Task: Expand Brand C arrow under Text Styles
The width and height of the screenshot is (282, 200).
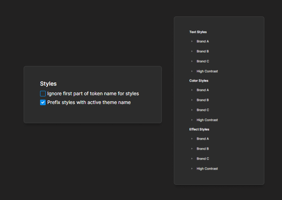Action: (x=192, y=61)
